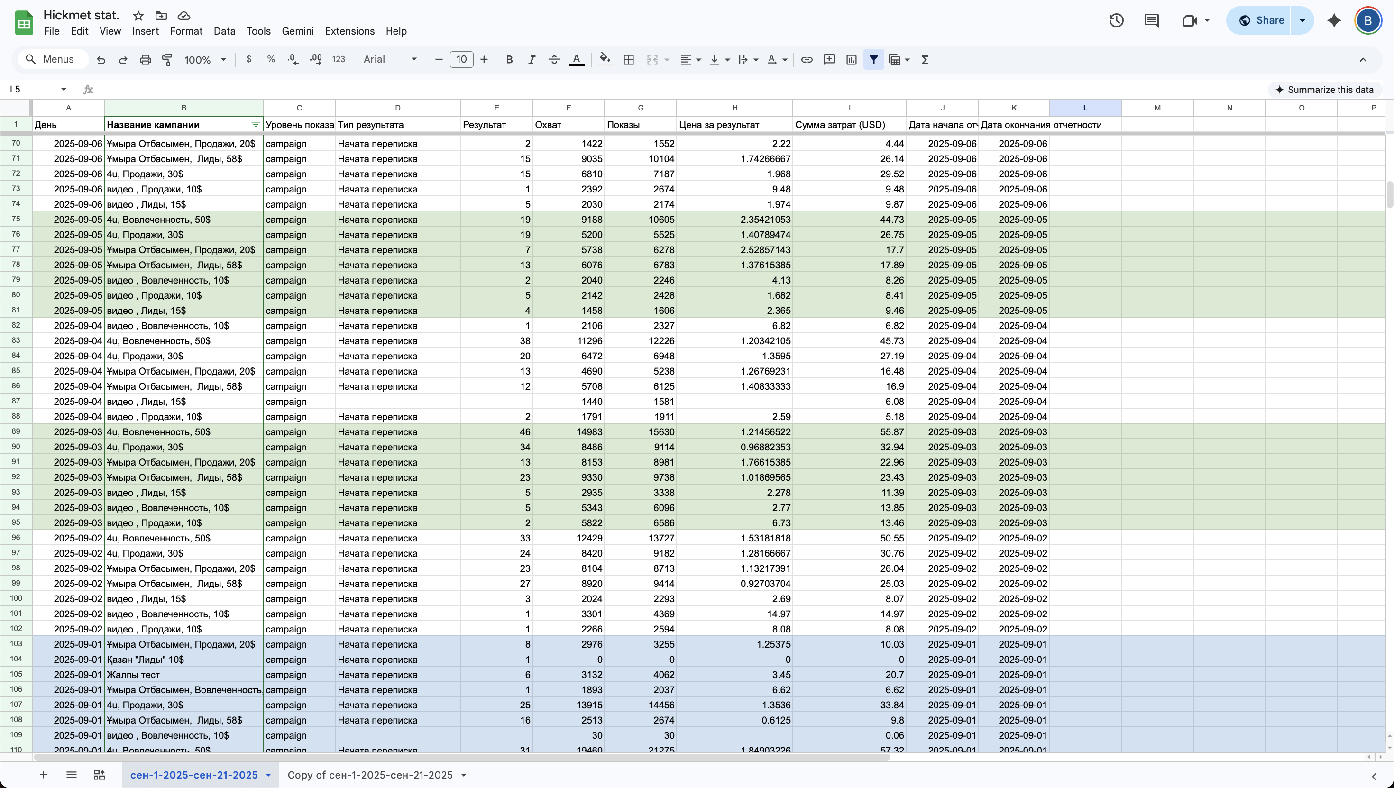Decrease decimal places
1394x788 pixels.
click(293, 60)
